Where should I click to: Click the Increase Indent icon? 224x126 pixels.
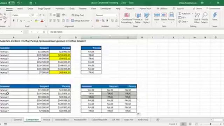[x=67, y=21]
